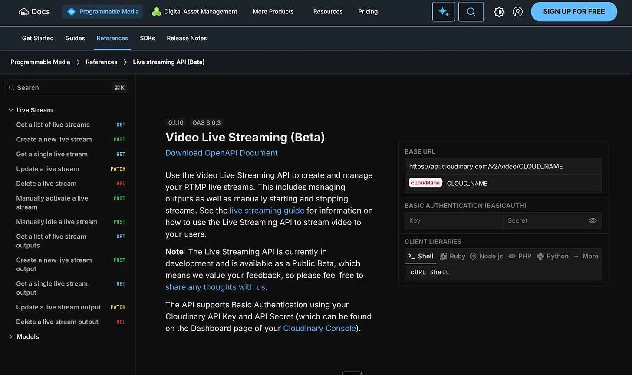Click share any thoughts with us link
632x375 pixels.
[x=215, y=287]
